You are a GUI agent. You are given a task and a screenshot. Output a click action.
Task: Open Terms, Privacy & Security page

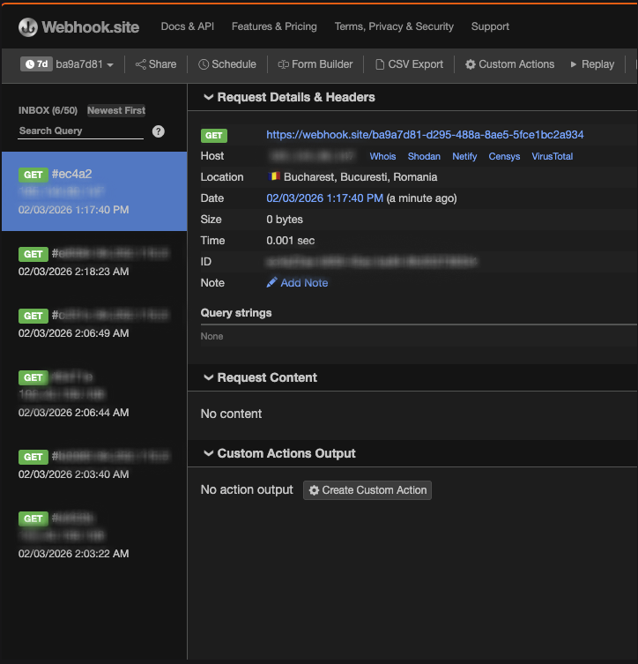[394, 26]
